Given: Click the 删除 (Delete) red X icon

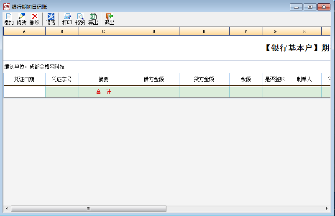Looking at the screenshot, I should [x=34, y=19].
